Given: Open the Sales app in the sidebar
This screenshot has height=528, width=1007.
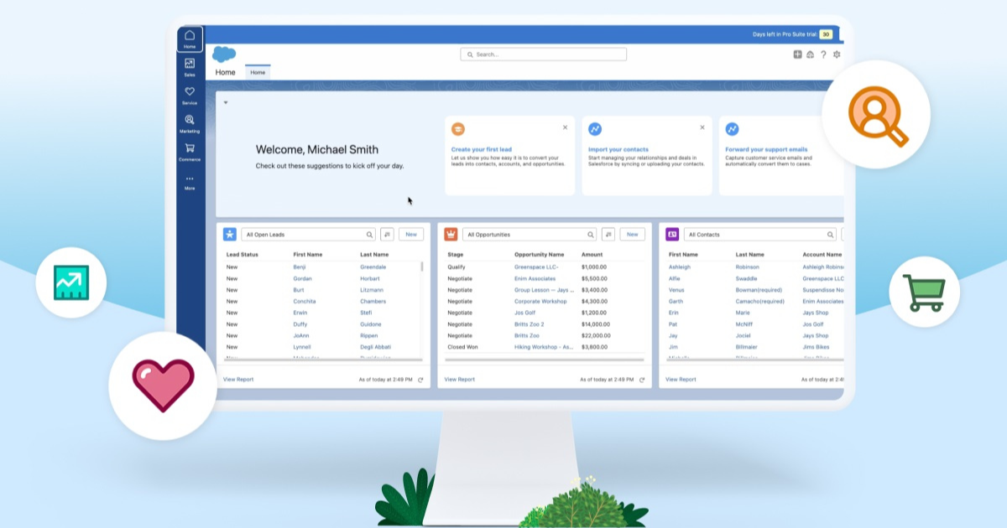Looking at the screenshot, I should coord(190,68).
